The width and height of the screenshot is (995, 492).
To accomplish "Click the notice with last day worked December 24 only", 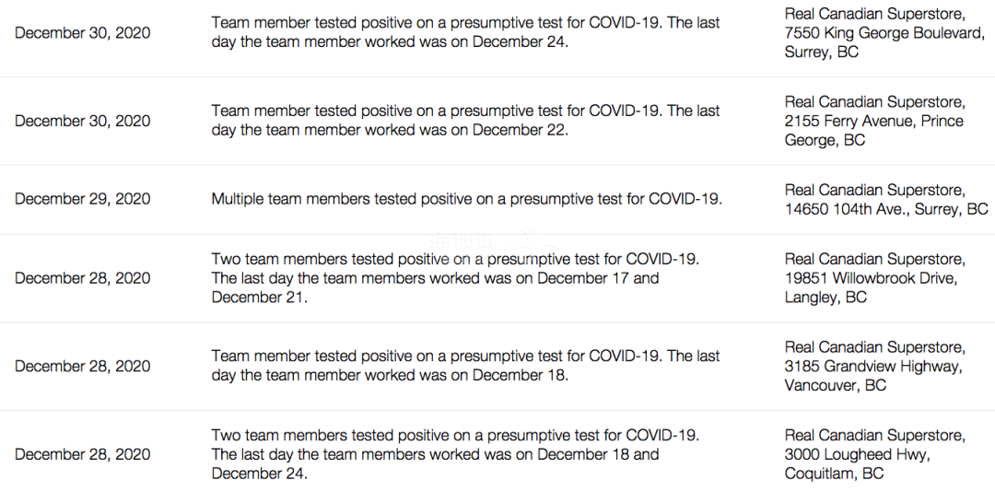I will (x=465, y=32).
